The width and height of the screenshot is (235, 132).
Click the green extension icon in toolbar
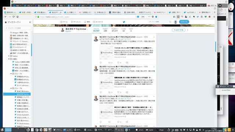(x=206, y=17)
